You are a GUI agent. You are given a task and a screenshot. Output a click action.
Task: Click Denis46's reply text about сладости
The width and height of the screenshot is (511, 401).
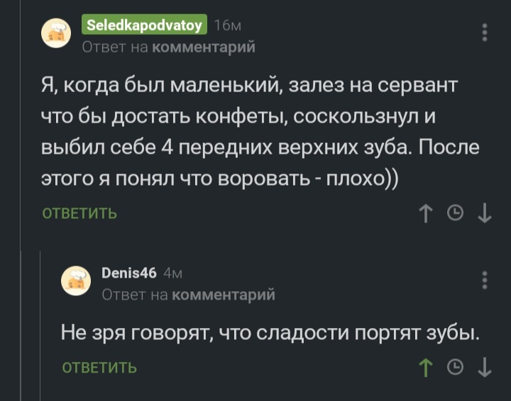[x=270, y=332]
